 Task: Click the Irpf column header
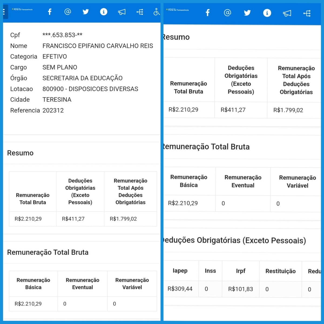[x=241, y=271]
